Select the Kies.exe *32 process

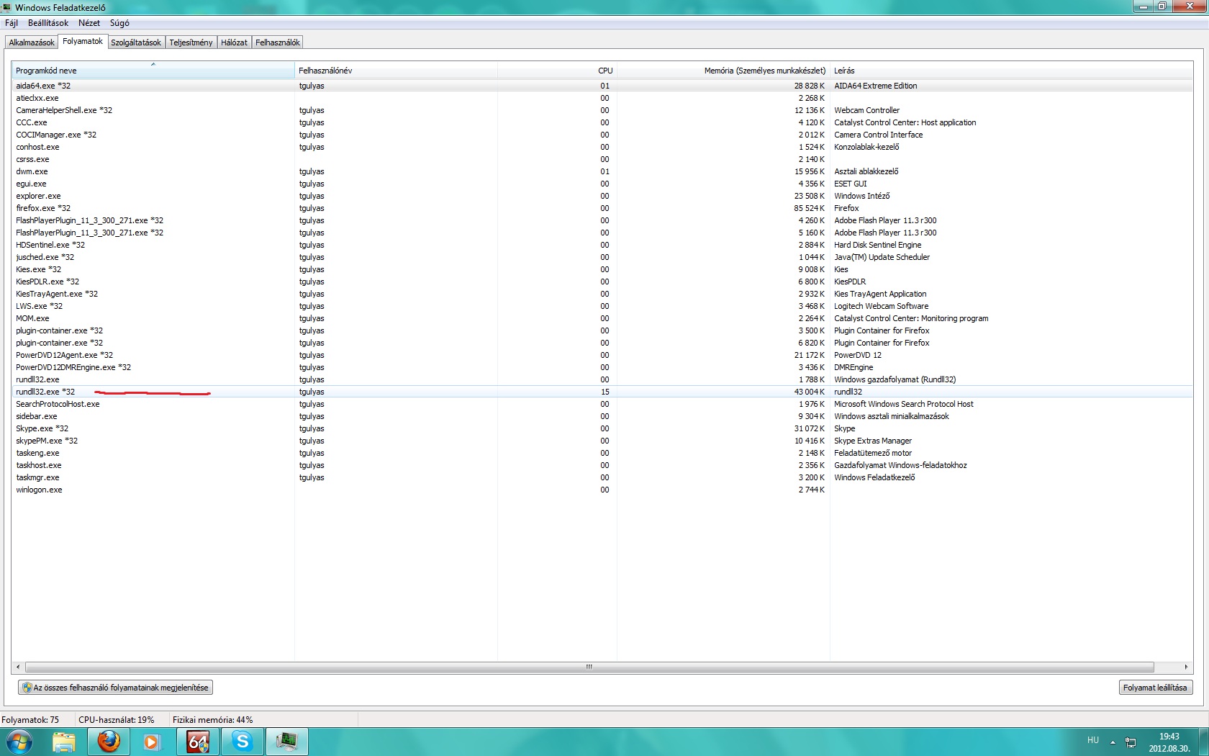point(602,269)
